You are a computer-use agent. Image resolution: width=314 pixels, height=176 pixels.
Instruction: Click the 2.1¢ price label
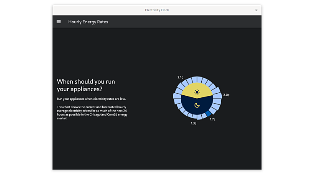click(180, 77)
